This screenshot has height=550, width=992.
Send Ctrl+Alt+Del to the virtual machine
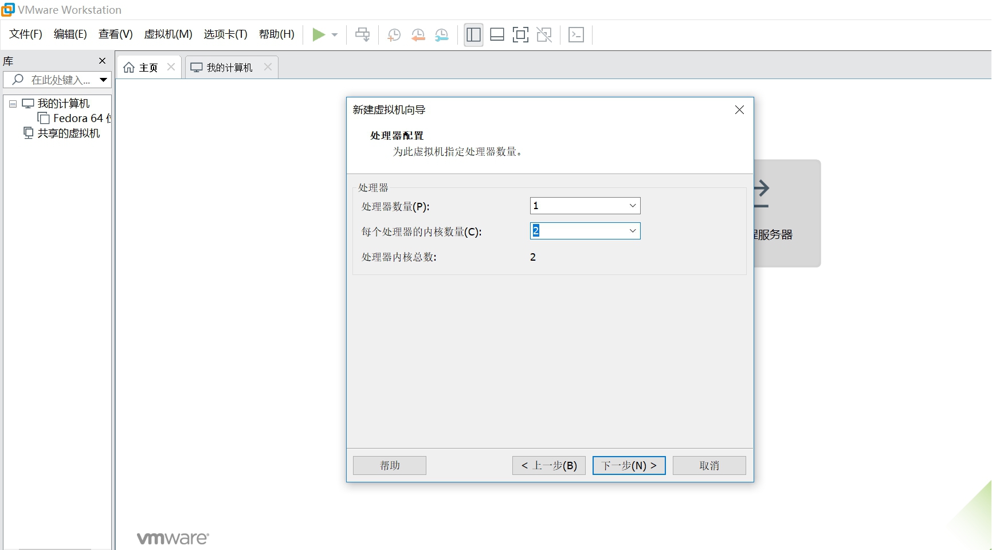[x=362, y=34]
